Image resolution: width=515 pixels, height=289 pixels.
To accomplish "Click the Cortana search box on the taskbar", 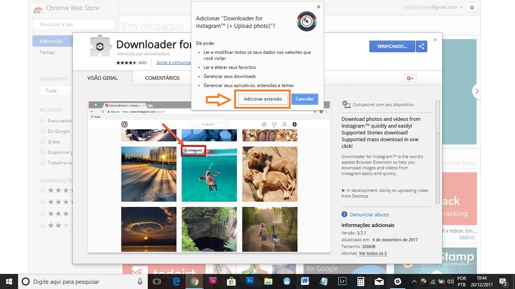I will click(x=82, y=282).
